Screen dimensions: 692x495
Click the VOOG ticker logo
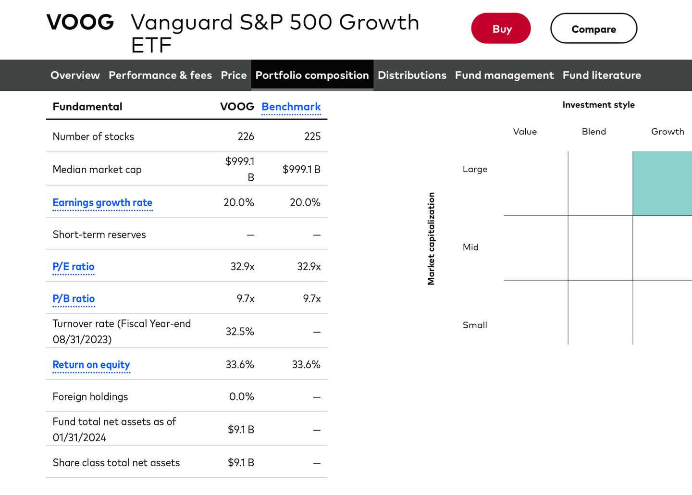80,22
